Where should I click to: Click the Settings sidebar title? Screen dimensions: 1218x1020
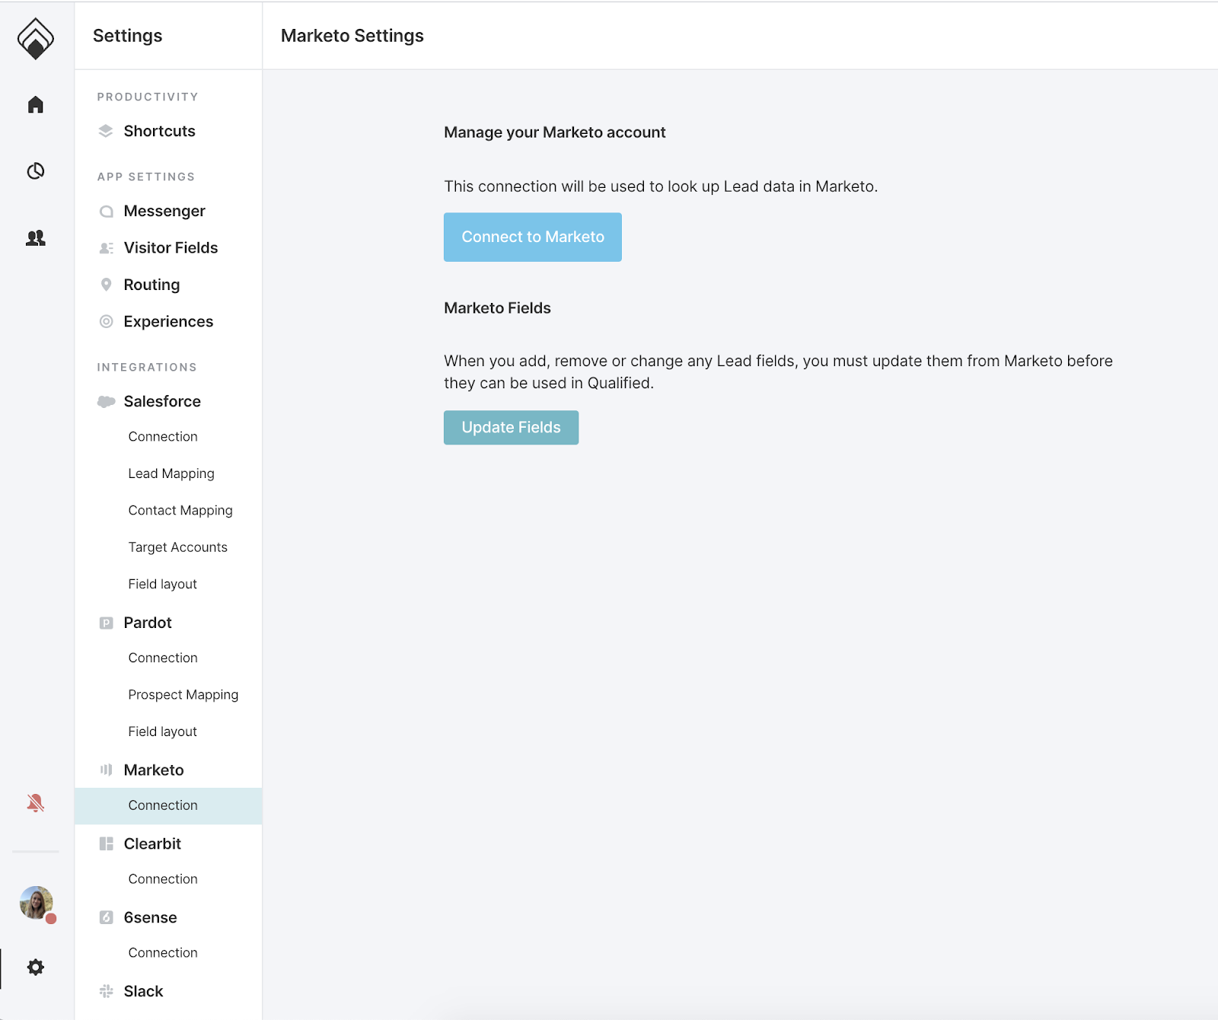click(127, 36)
